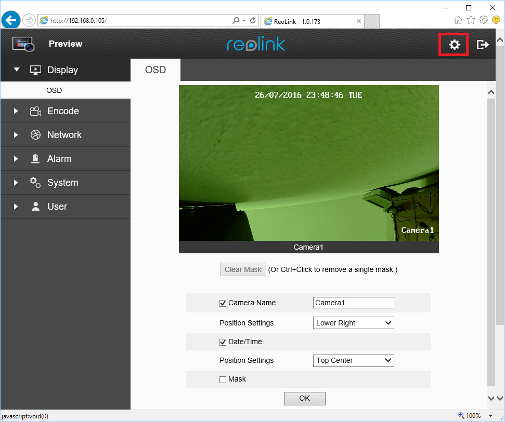Select the OSD tab
This screenshot has width=505, height=422.
[156, 70]
